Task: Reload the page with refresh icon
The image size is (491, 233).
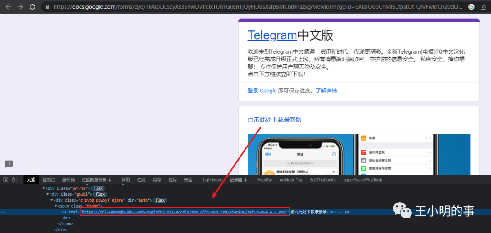Action: (x=32, y=6)
